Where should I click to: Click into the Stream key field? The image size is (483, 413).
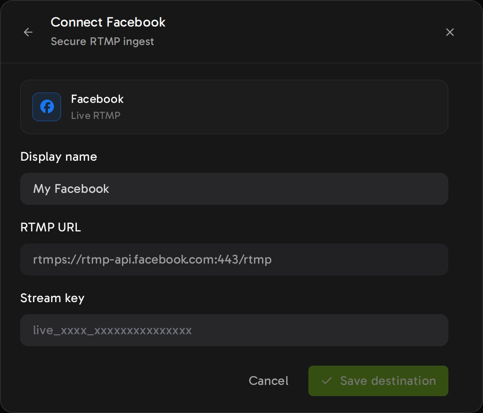234,330
